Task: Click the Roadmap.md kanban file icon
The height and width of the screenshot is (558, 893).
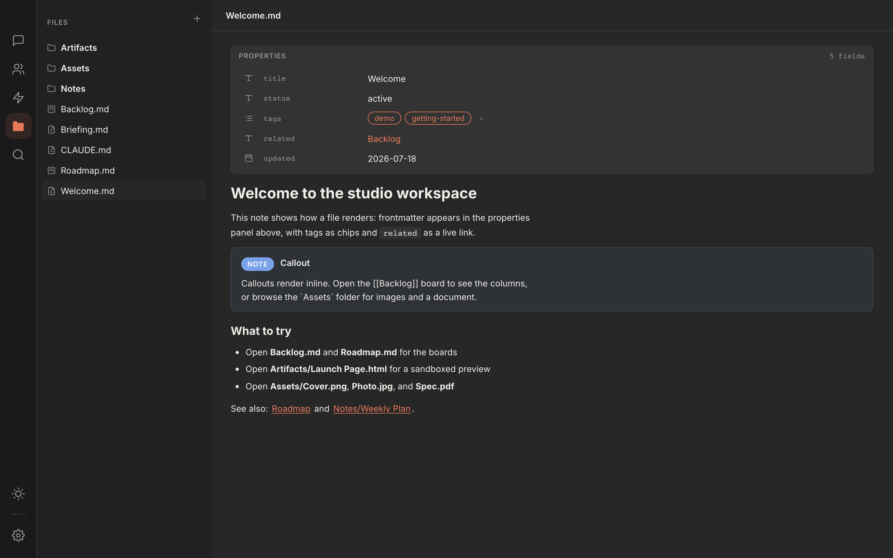Action: point(51,170)
